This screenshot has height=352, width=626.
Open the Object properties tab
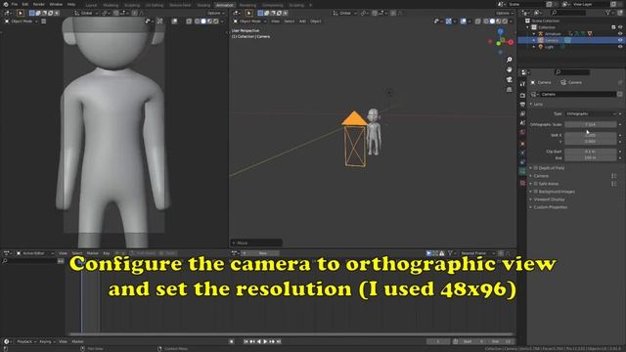[522, 144]
